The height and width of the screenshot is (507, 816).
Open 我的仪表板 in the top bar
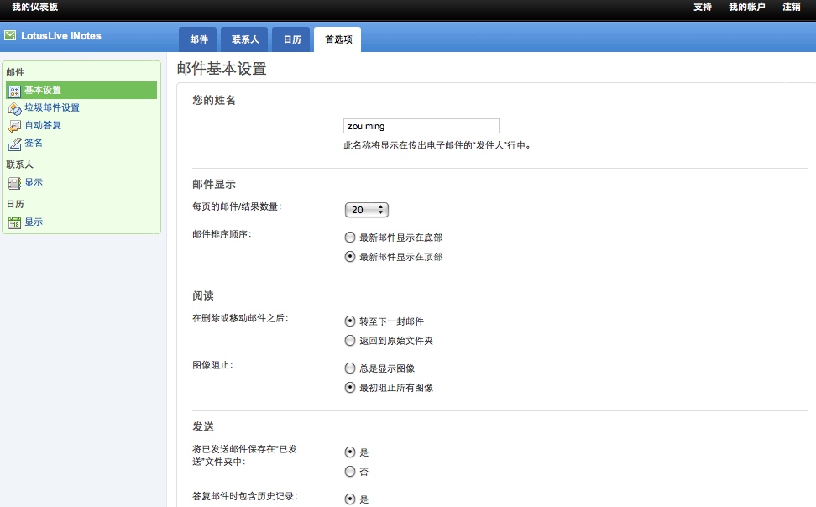click(34, 8)
